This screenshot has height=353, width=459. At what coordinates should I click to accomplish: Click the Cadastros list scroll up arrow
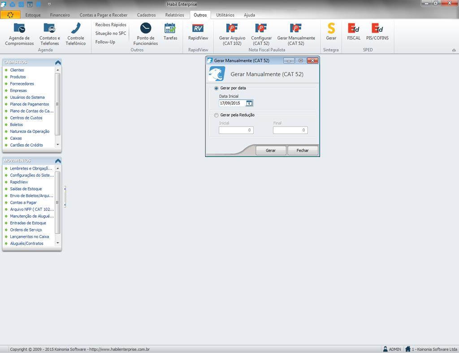[58, 70]
